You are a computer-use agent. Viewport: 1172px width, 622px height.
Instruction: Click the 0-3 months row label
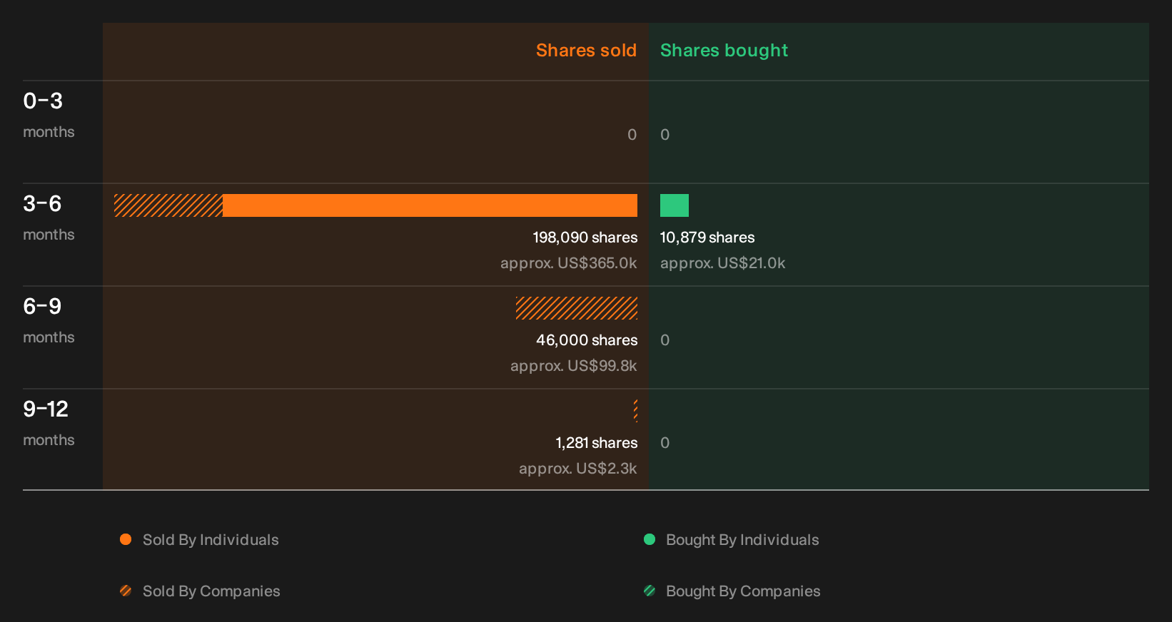point(49,115)
